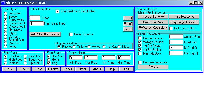Enable the ComplexTerminate checkbox
204x106 pixels.
tap(140, 62)
